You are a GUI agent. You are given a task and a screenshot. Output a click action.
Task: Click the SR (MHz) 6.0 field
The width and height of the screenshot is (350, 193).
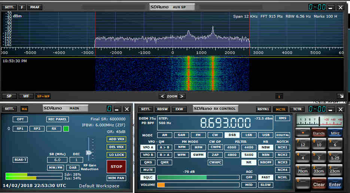57,160
